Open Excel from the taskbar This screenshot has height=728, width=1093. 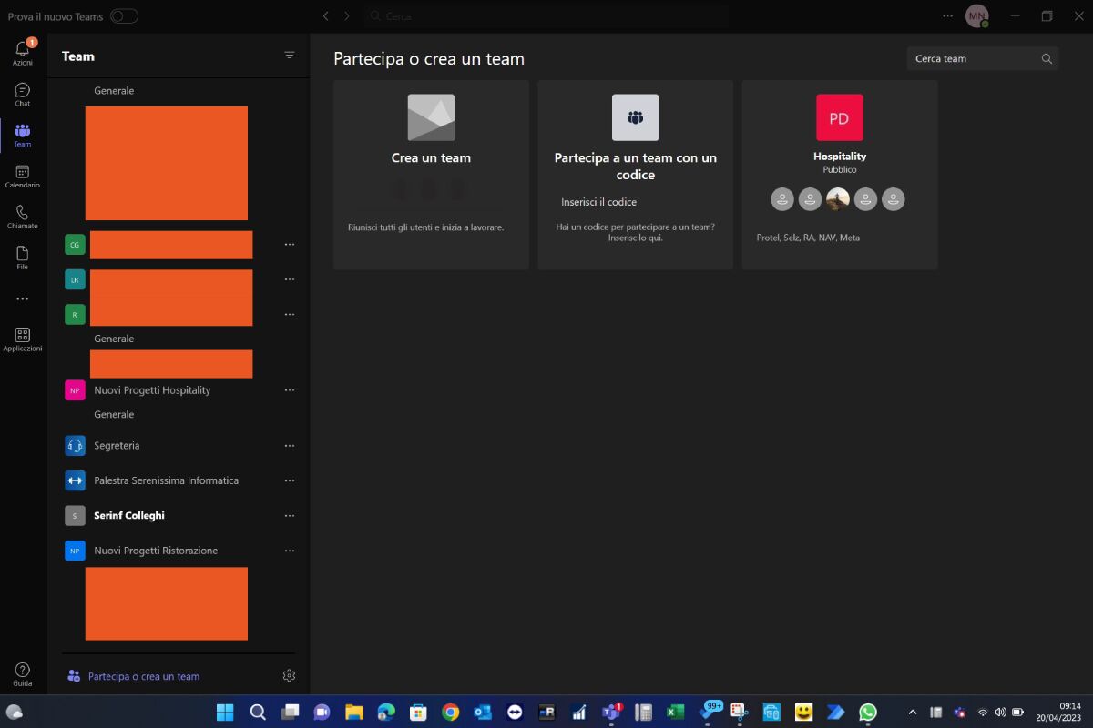coord(675,713)
